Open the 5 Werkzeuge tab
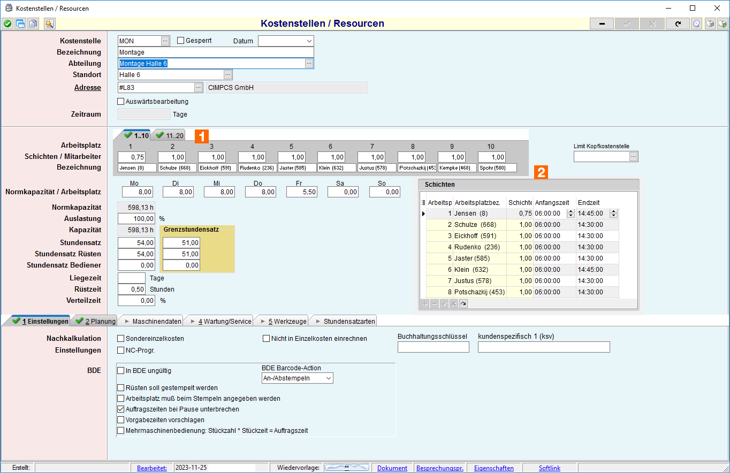730x473 pixels. [283, 321]
